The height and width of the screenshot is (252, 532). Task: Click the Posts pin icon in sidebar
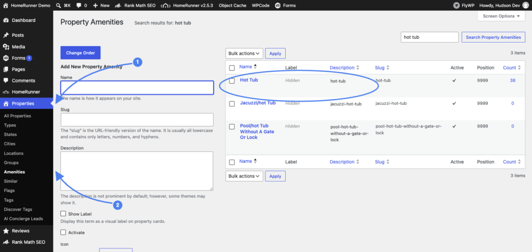pyautogui.click(x=6, y=35)
